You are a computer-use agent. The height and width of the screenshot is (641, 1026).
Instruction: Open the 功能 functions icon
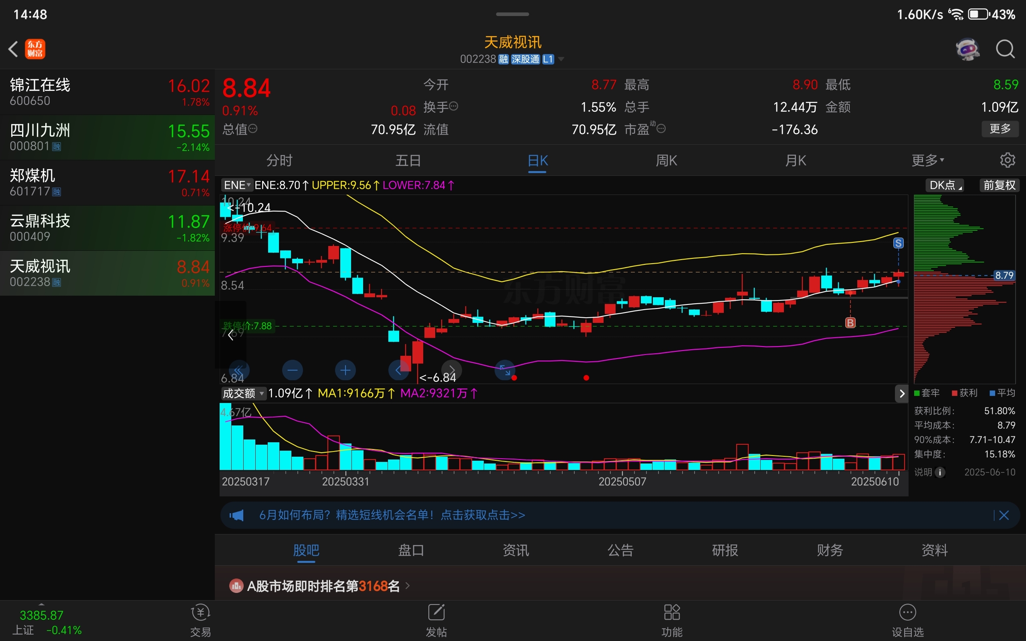tap(672, 621)
